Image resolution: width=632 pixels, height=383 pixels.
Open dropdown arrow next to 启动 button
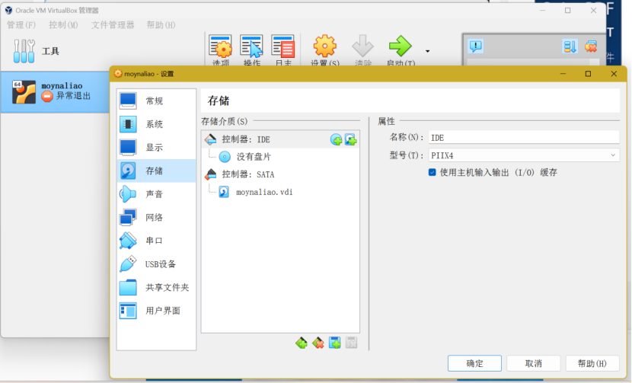click(427, 51)
